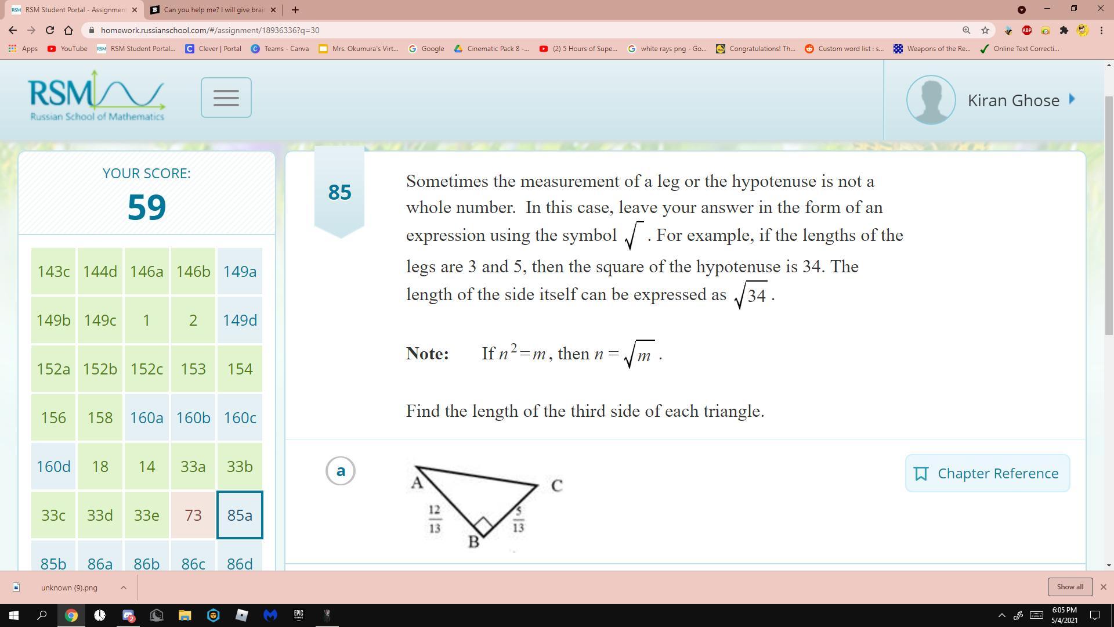Viewport: 1114px width, 627px height.
Task: Select problem 73 in the grid
Action: pos(193,515)
